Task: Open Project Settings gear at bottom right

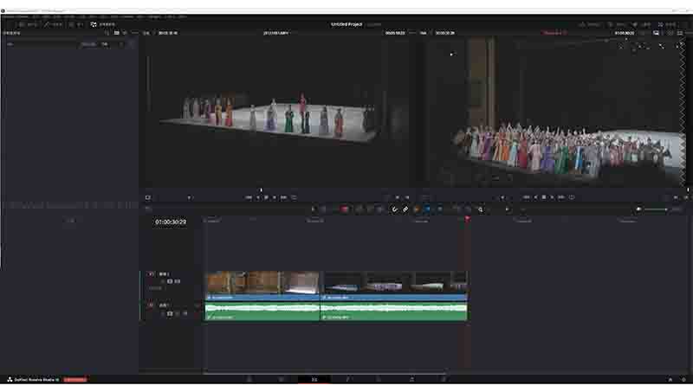Action: click(683, 379)
